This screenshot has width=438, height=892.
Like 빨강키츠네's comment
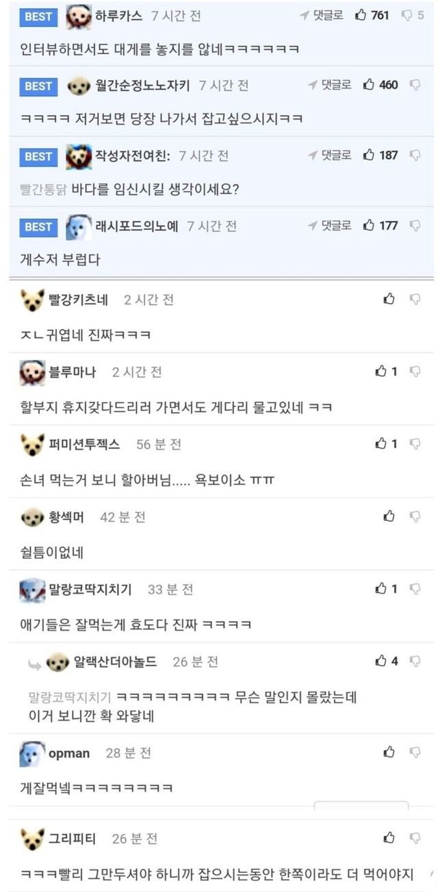(x=389, y=299)
